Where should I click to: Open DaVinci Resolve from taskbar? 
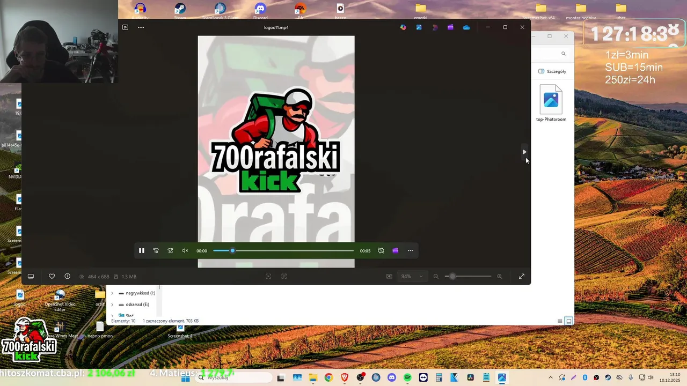pos(470,378)
